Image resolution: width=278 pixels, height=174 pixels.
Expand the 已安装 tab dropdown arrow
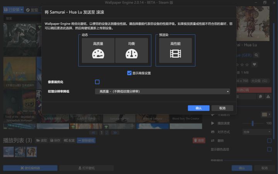(x=22, y=10)
